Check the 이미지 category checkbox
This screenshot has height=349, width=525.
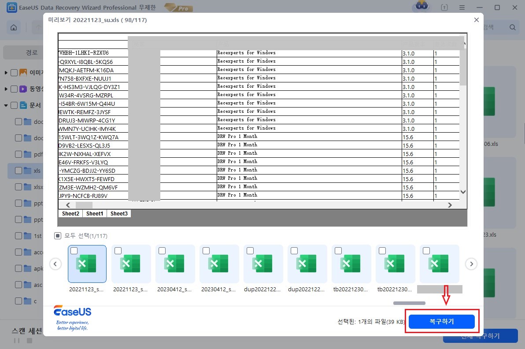pyautogui.click(x=14, y=72)
